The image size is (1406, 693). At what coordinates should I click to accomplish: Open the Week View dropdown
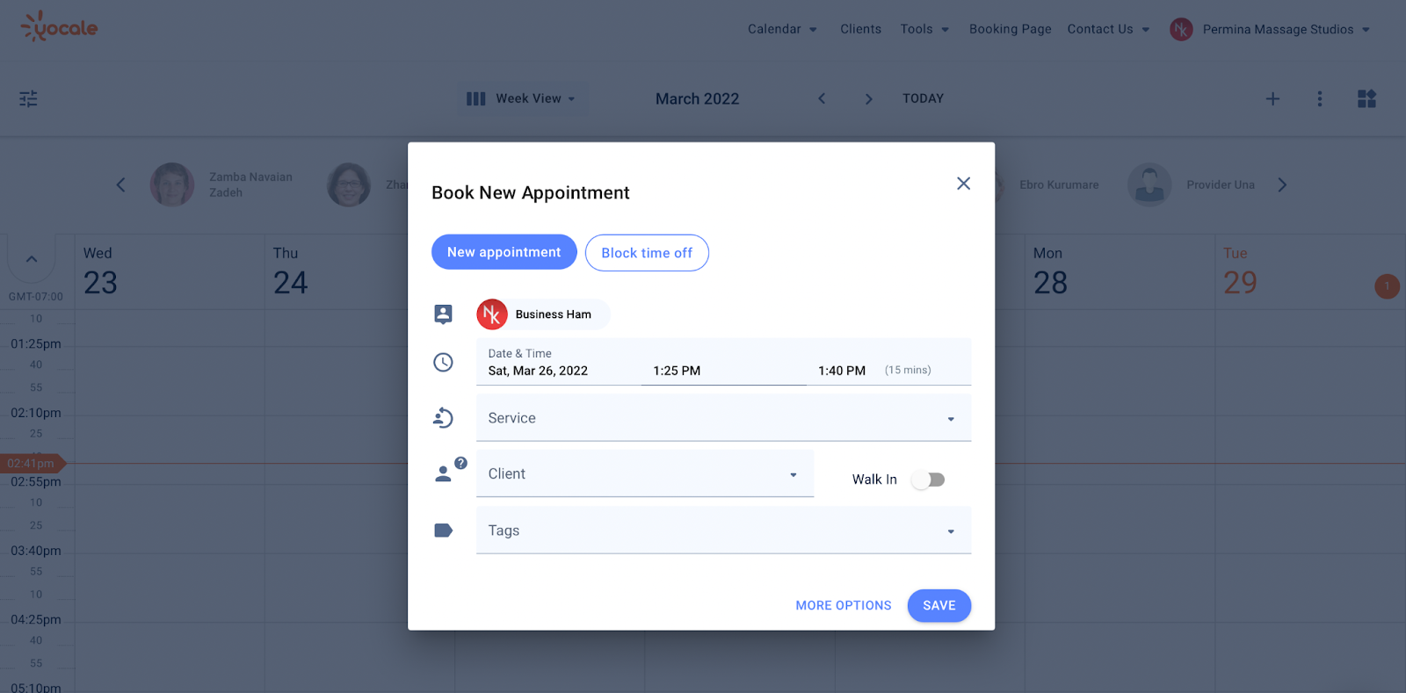521,98
